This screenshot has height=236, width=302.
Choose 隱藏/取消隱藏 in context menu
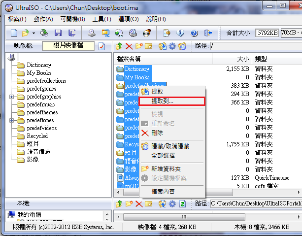tap(172, 146)
